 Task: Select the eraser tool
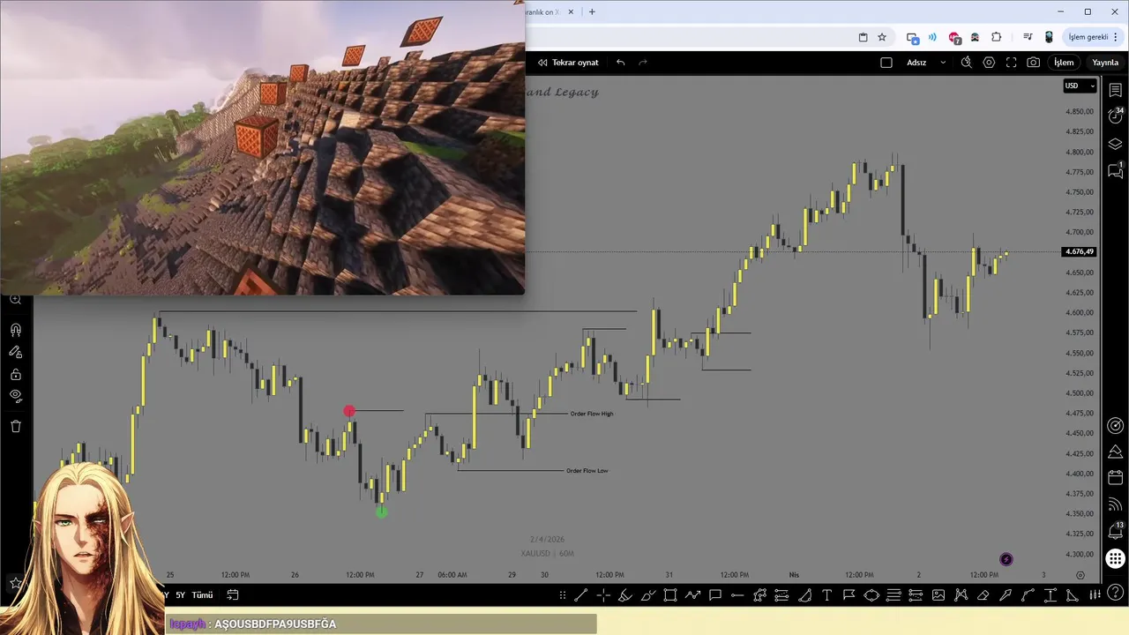pyautogui.click(x=983, y=595)
